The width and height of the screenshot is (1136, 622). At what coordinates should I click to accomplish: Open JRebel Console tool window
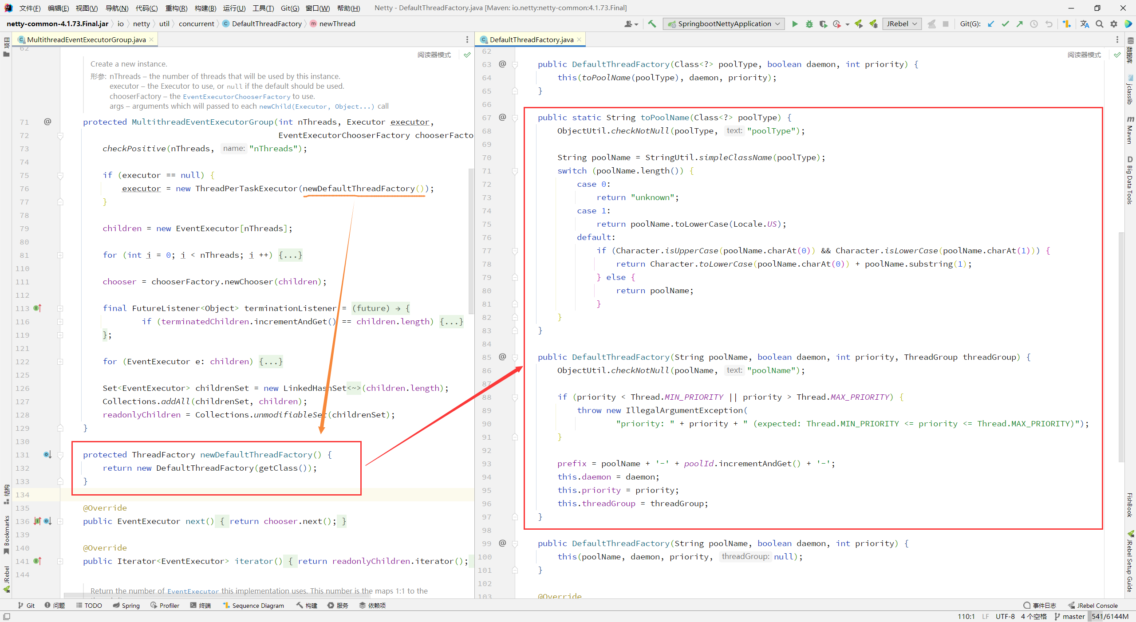tap(1093, 606)
